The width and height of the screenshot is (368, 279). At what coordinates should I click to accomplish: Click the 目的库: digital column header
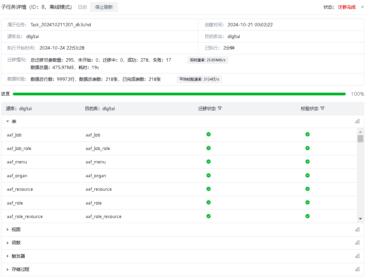[x=100, y=109]
